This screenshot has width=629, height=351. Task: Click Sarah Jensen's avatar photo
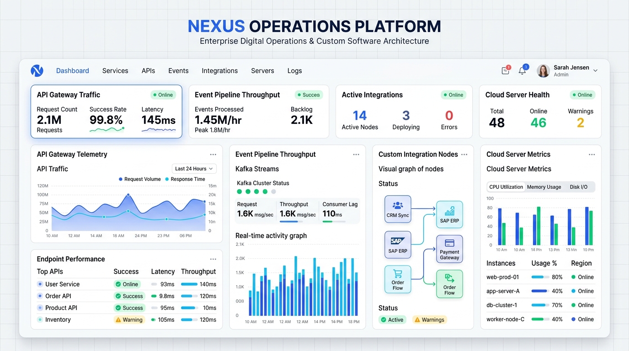543,71
